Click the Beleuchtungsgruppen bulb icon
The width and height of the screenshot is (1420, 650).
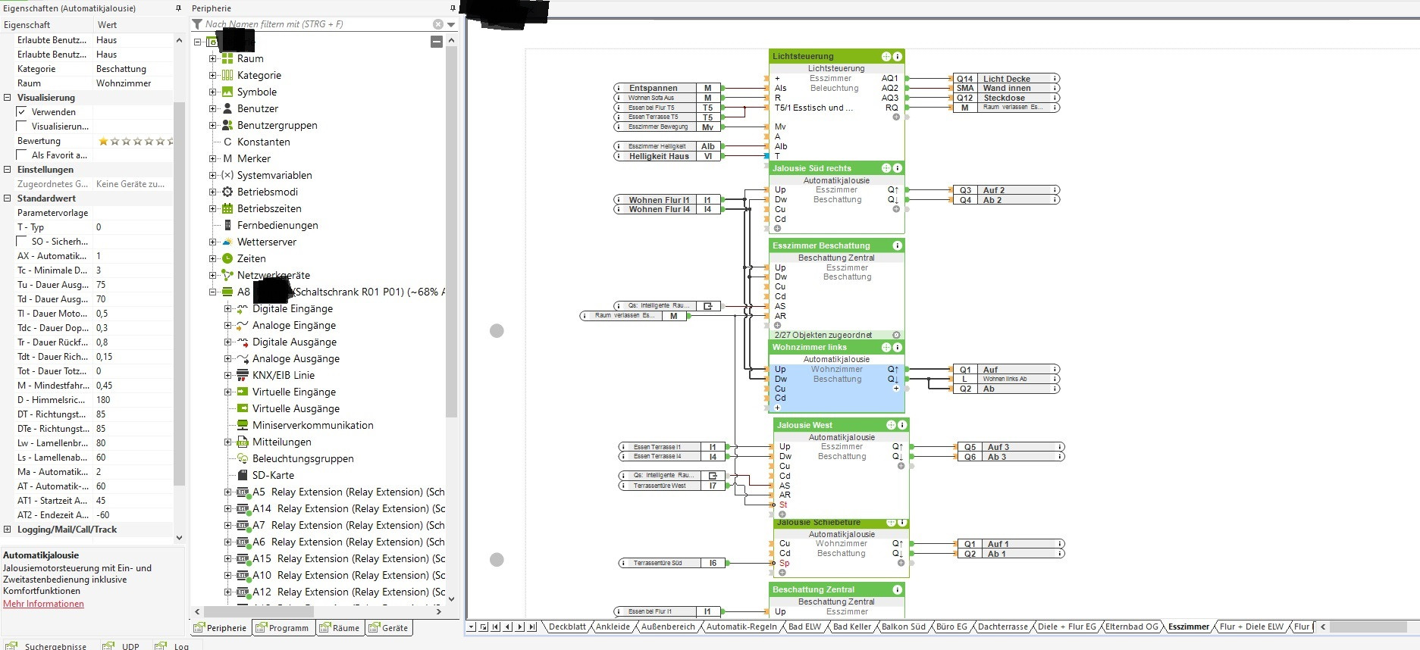click(243, 458)
